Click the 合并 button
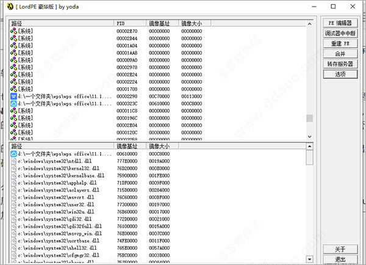Screen dimensions: 366x265 pyautogui.click(x=340, y=54)
